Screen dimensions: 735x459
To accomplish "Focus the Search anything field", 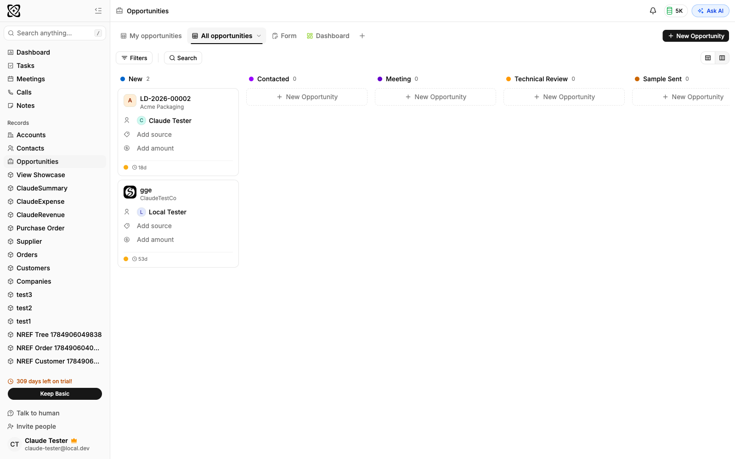I will pyautogui.click(x=55, y=33).
